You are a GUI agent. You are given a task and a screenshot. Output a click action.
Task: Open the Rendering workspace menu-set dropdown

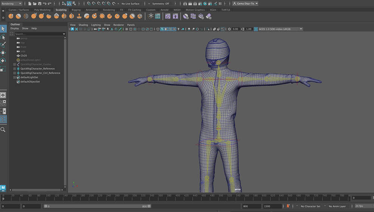pyautogui.click(x=12, y=4)
